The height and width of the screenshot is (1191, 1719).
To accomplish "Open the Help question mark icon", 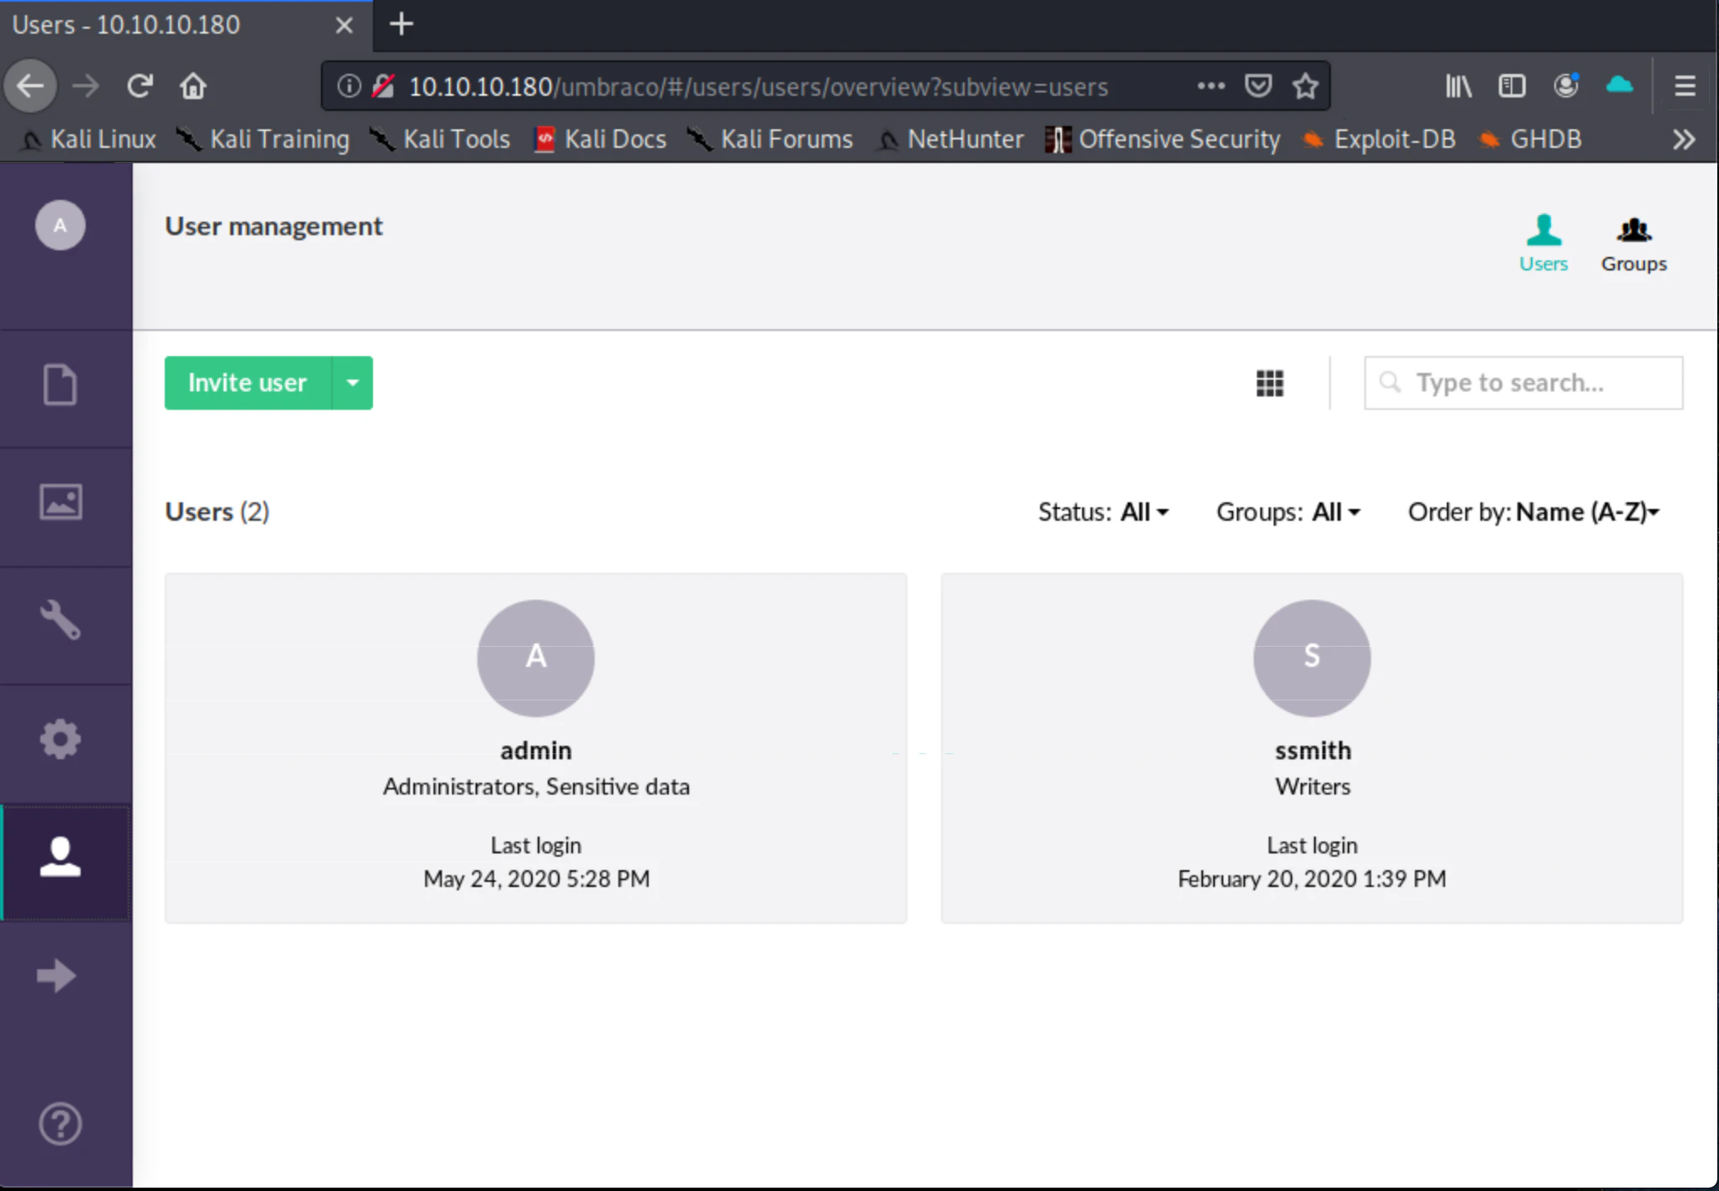I will click(x=60, y=1123).
